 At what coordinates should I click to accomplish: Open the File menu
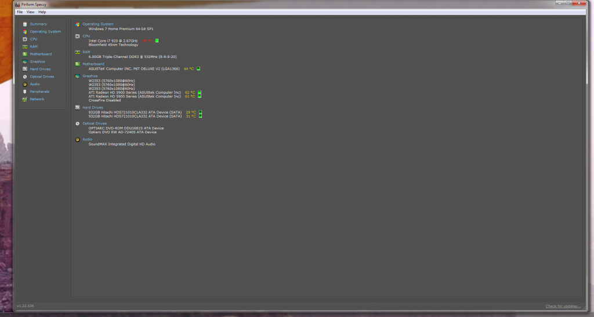tap(20, 12)
